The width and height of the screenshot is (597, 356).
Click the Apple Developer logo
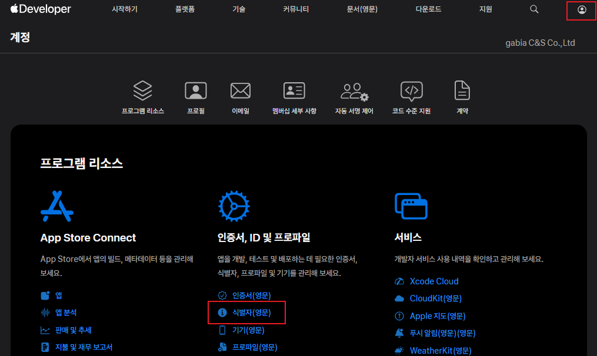(41, 9)
